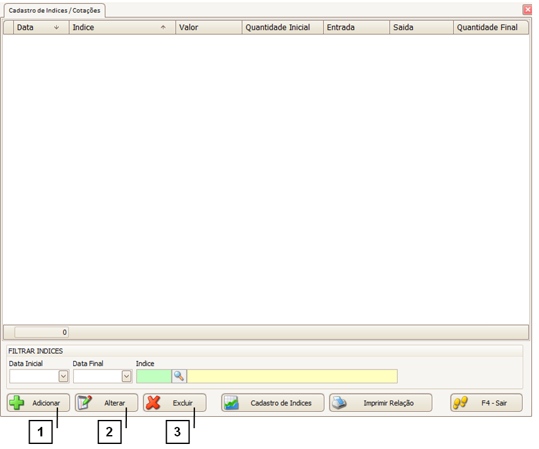The image size is (539, 449).
Task: Click the printer icon on Imprimir Relação
Action: click(x=340, y=403)
